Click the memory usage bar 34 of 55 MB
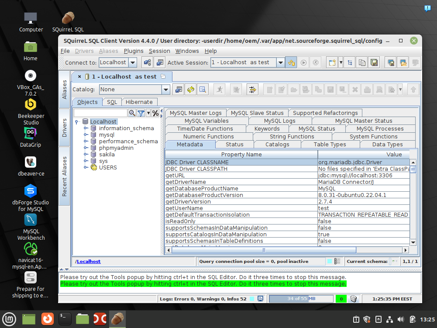Screen dimensions: 437x328 click(301, 299)
